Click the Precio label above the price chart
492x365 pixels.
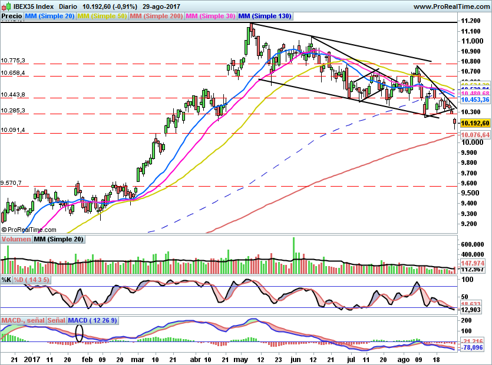pyautogui.click(x=12, y=16)
